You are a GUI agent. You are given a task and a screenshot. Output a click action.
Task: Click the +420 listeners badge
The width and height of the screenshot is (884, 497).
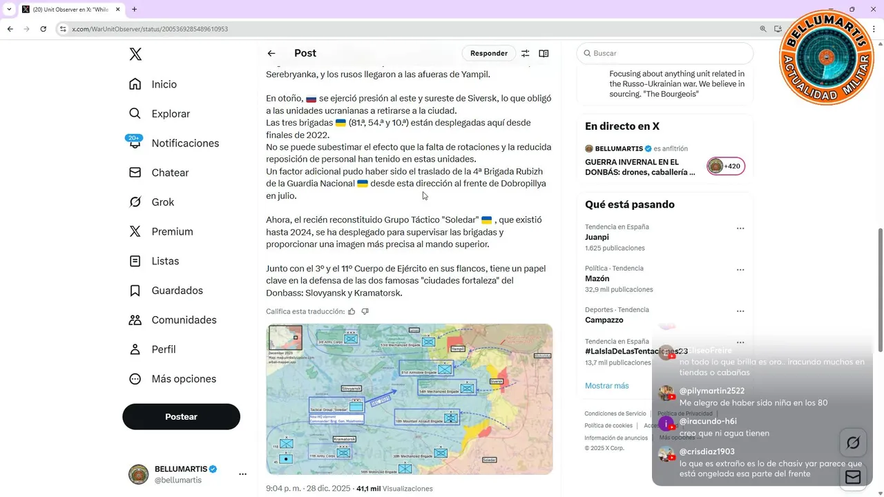[726, 166]
